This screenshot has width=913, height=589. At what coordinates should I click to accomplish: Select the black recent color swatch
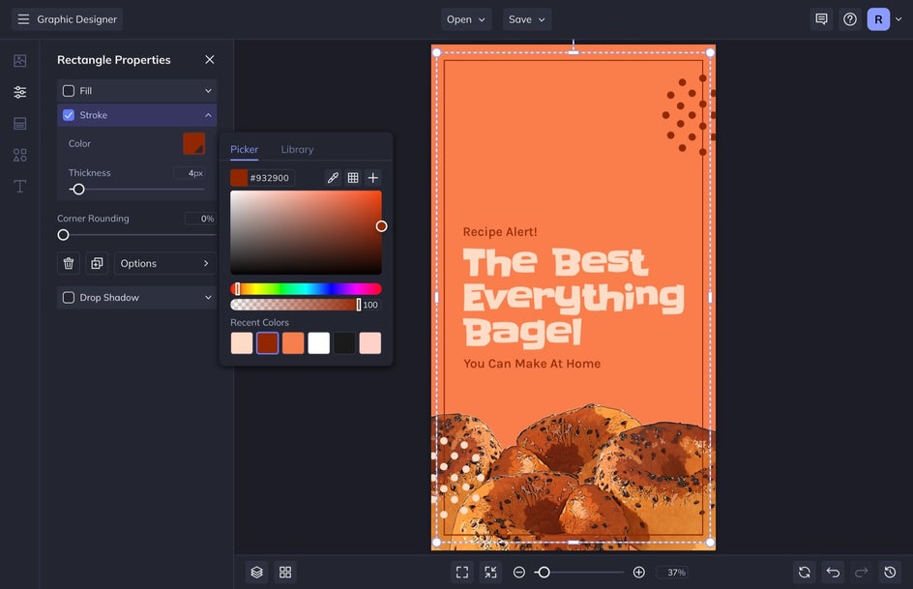point(344,342)
